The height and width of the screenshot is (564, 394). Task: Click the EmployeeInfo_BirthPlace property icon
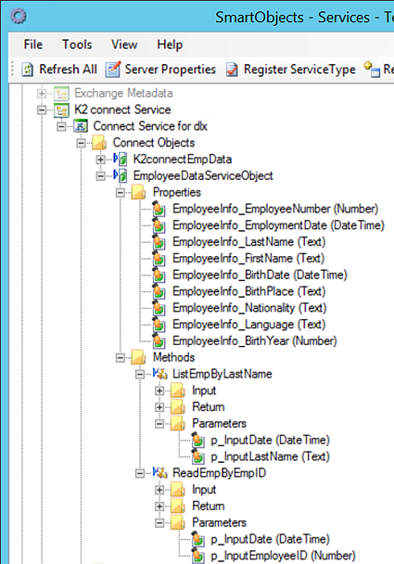[x=159, y=291]
